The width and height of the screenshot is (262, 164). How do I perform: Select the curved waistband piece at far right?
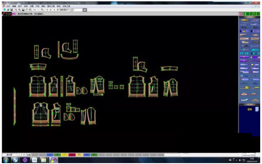[169, 68]
